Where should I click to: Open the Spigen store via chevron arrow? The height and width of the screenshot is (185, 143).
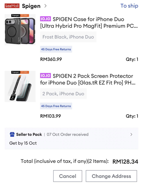pyautogui.click(x=45, y=6)
